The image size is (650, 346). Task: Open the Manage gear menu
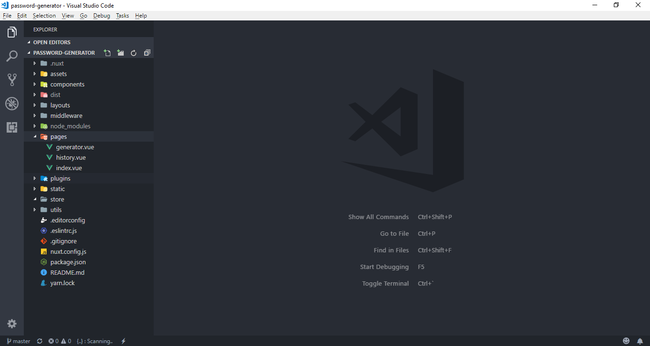[12, 324]
